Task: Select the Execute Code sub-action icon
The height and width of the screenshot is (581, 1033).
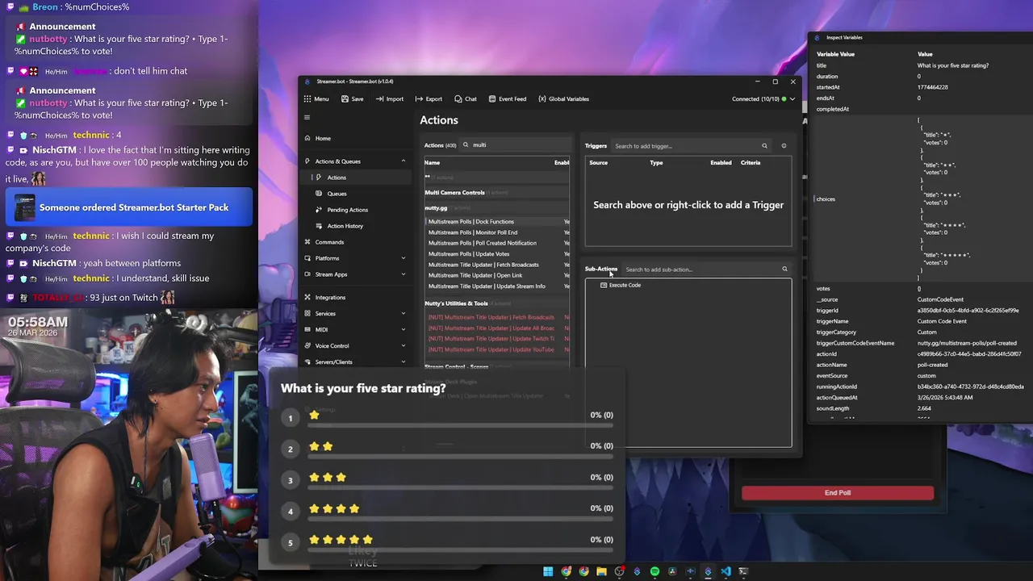Action: click(x=604, y=285)
